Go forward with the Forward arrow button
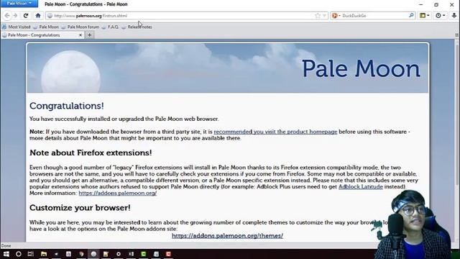 coord(15,16)
